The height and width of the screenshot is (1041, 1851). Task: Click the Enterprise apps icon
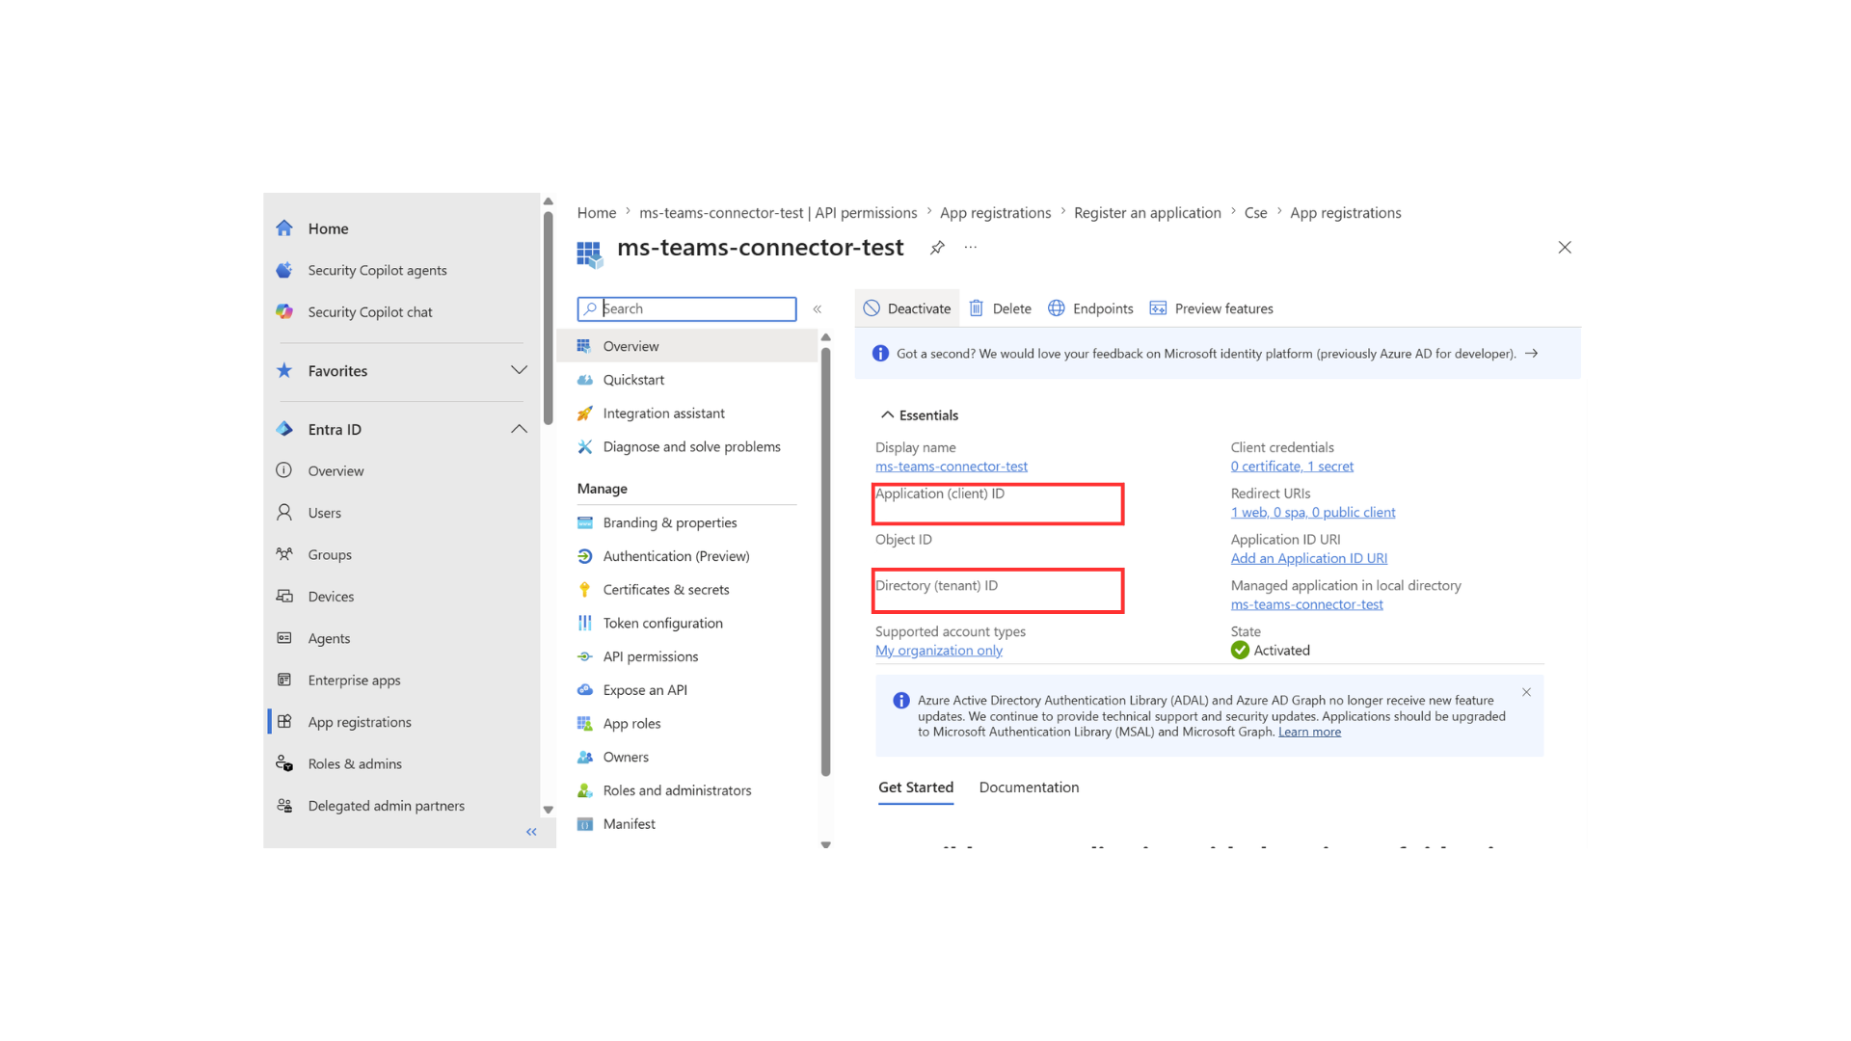click(x=284, y=680)
